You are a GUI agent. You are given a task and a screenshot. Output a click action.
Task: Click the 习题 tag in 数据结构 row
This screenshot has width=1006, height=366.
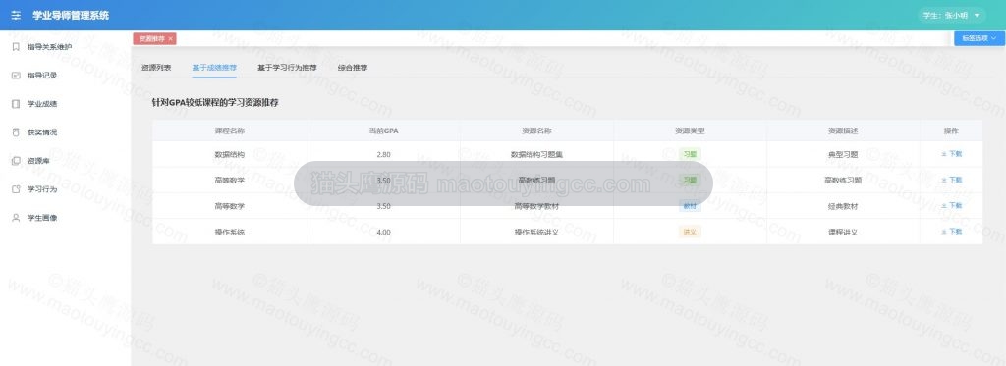click(690, 154)
